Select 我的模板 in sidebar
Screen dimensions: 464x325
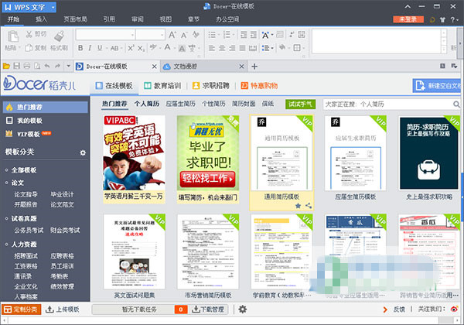(29, 121)
